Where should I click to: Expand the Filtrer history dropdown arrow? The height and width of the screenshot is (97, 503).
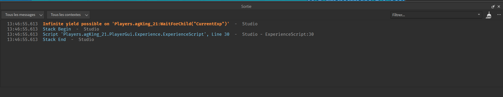(x=479, y=15)
